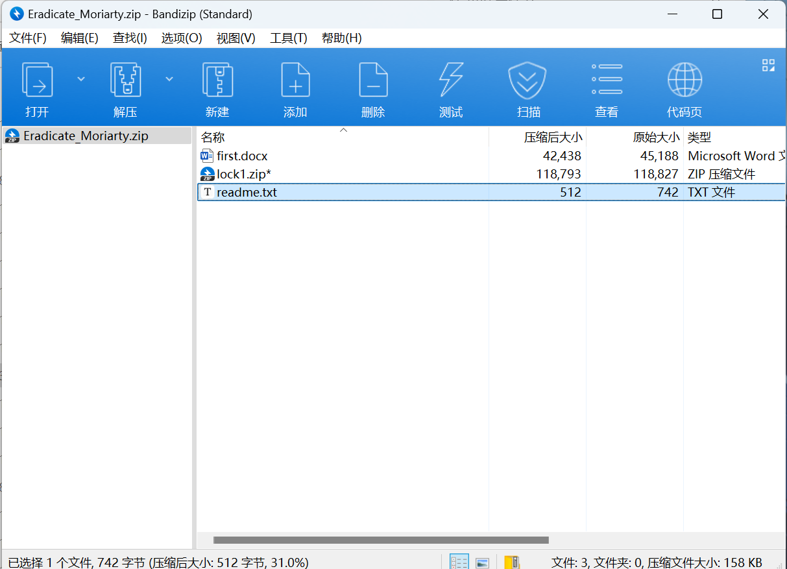Click compressed size 42,438 of first.docx
Image resolution: width=787 pixels, height=569 pixels.
click(x=562, y=156)
